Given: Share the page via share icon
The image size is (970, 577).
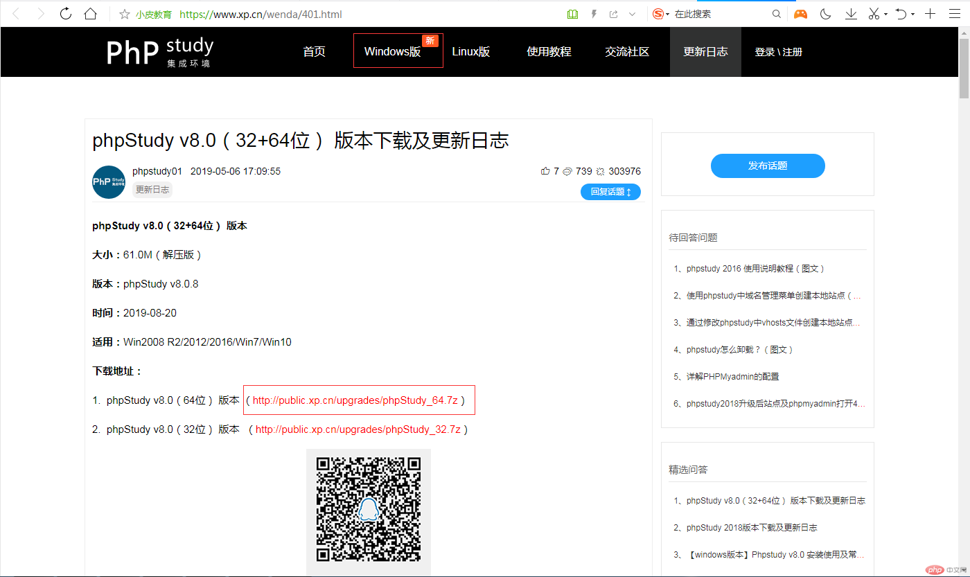Looking at the screenshot, I should point(613,14).
